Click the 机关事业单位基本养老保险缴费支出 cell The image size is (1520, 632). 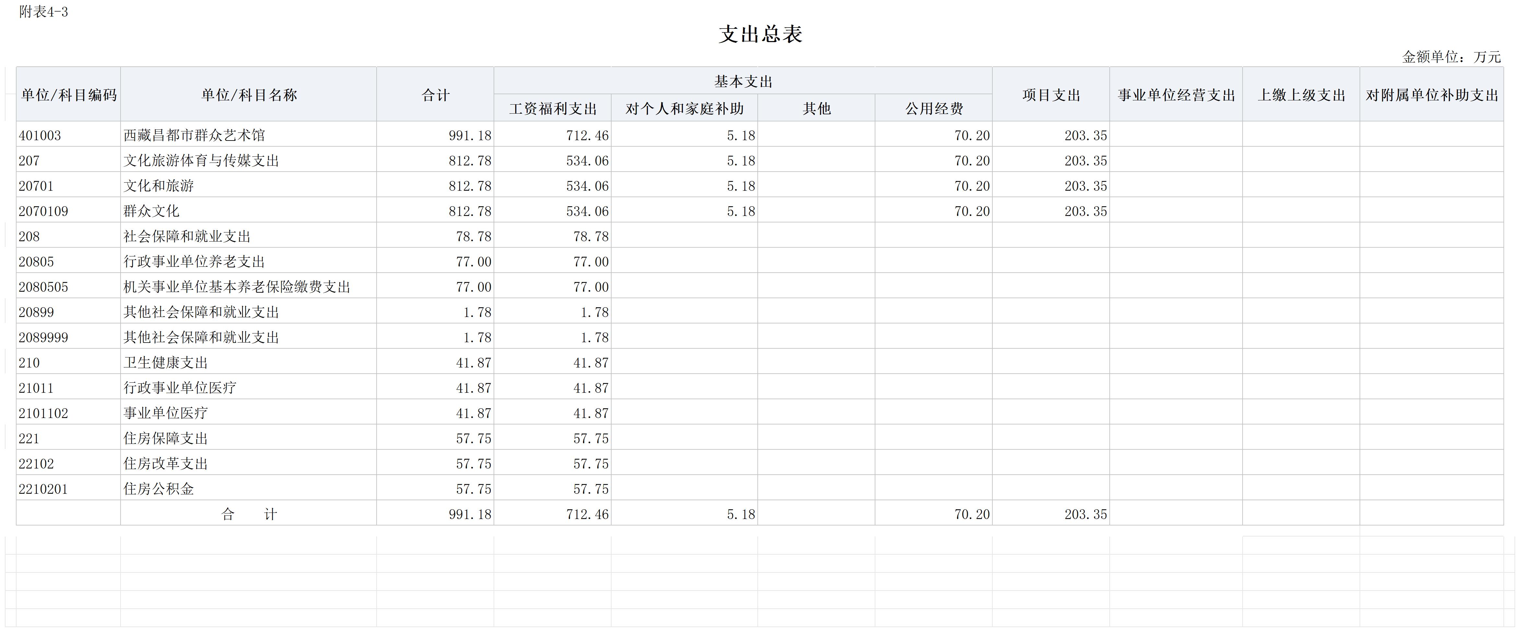pos(237,287)
